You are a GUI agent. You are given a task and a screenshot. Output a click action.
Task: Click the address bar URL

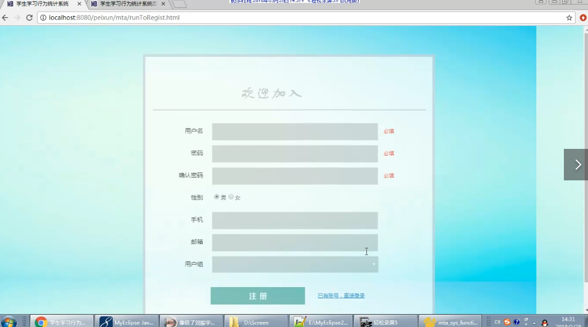pyautogui.click(x=114, y=17)
